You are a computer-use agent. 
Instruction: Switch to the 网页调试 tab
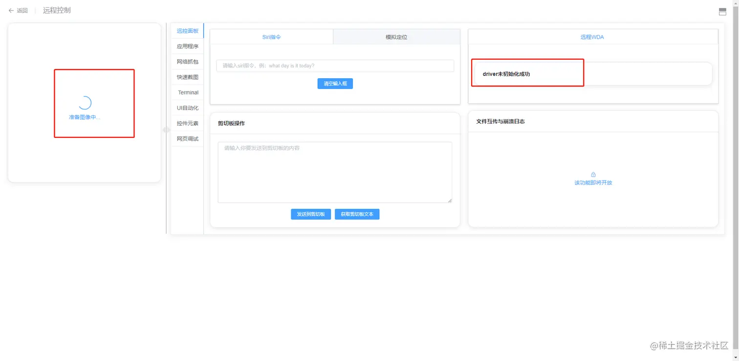click(188, 139)
